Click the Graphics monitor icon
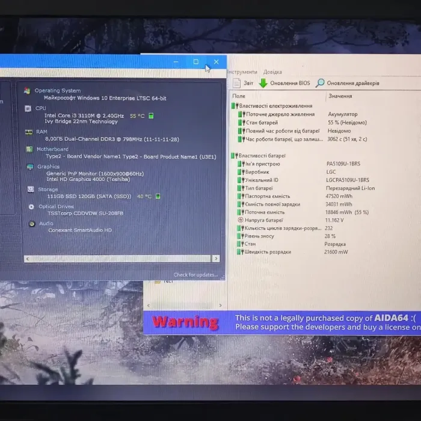 [30, 167]
